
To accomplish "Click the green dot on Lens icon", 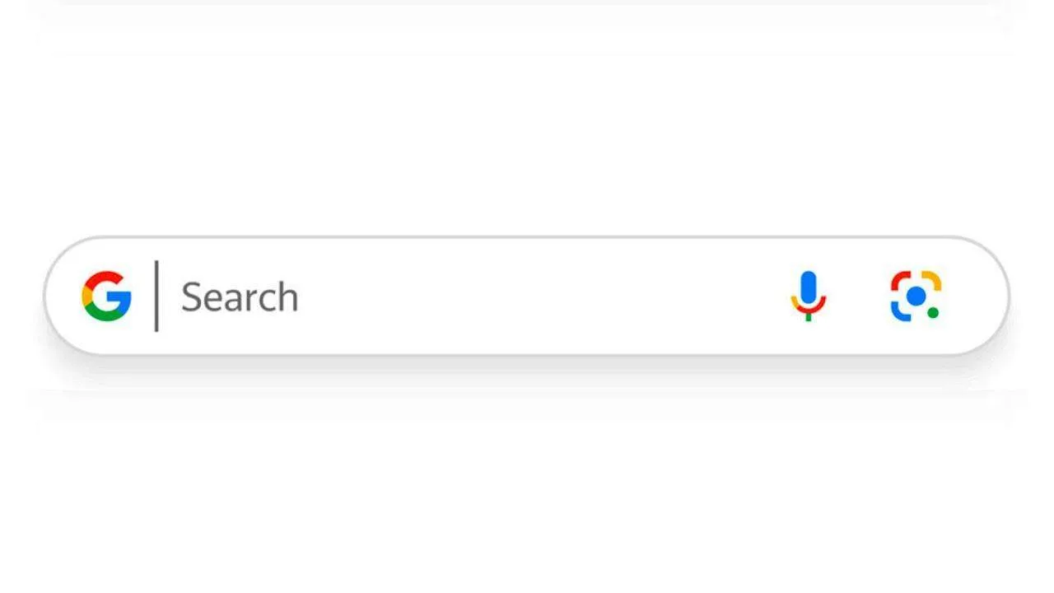I will (933, 313).
